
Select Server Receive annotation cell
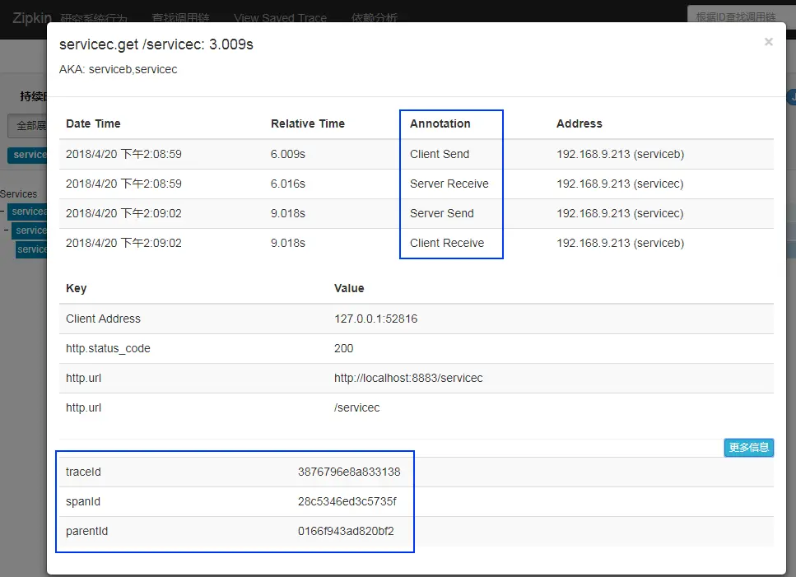(x=449, y=184)
